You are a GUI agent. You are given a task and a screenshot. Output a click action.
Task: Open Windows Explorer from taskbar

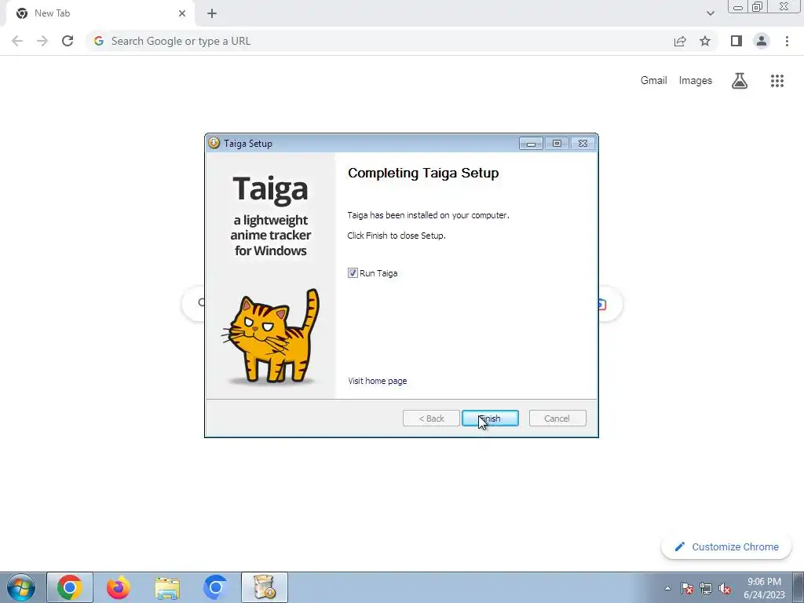point(167,587)
